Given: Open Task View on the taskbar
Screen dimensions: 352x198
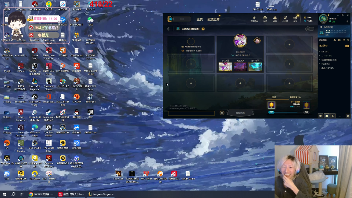Looking at the screenshot, I should click(x=22, y=194).
